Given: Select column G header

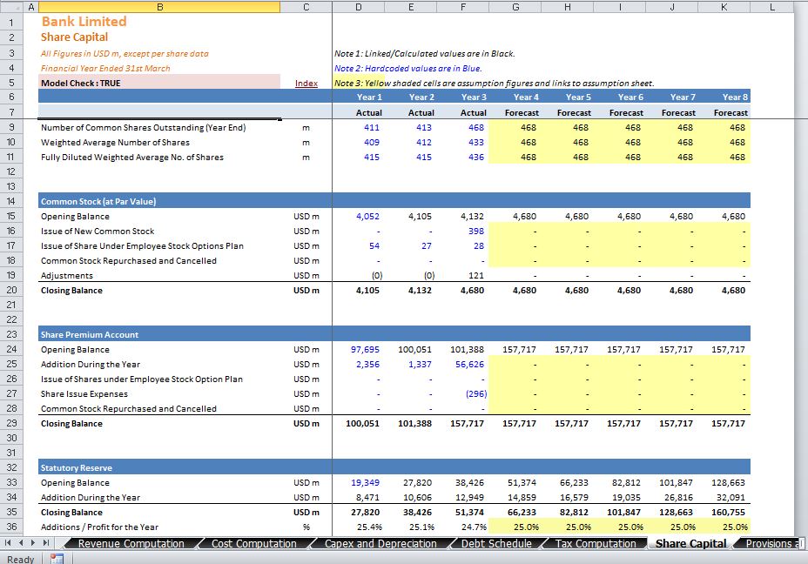Looking at the screenshot, I should (x=515, y=7).
